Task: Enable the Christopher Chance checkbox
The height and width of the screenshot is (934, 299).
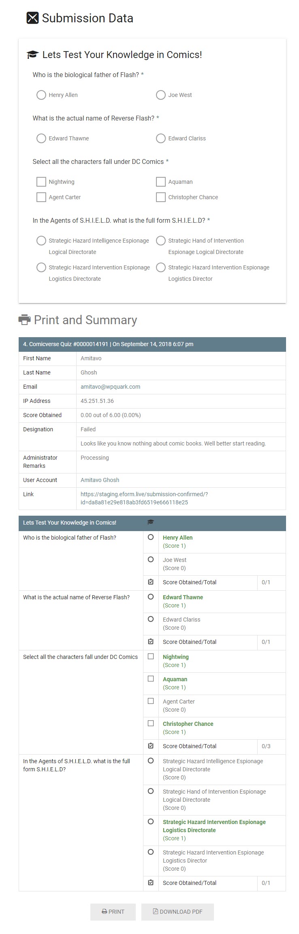Action: tap(161, 197)
